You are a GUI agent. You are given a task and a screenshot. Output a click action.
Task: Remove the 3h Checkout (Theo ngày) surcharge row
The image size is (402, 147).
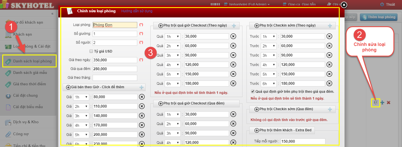(233, 55)
